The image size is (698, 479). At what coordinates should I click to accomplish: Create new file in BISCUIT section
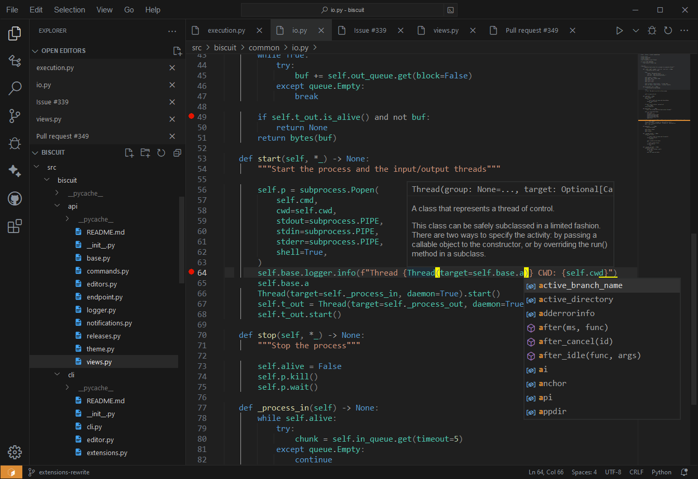(x=129, y=153)
